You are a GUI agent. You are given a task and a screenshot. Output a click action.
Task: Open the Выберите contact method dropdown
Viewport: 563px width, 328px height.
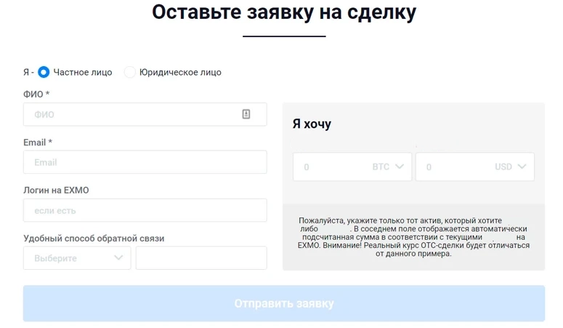pos(77,258)
